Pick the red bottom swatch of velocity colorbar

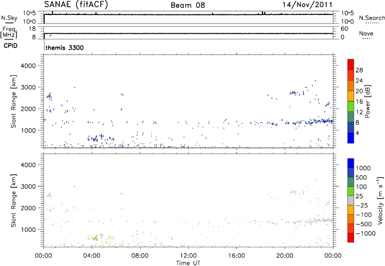click(351, 238)
